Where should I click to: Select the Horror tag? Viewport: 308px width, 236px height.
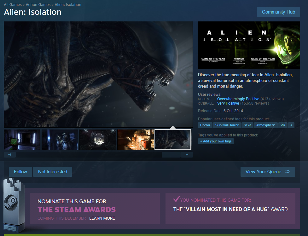pos(205,125)
